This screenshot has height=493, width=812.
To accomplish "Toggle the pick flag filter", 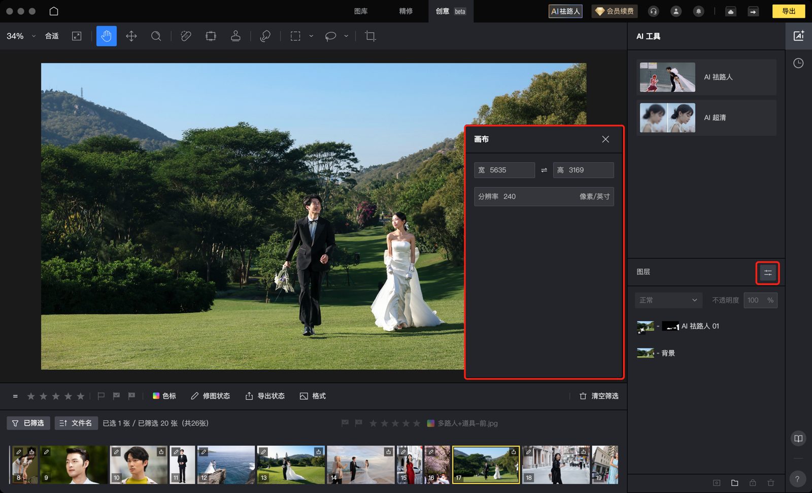I will tap(116, 396).
